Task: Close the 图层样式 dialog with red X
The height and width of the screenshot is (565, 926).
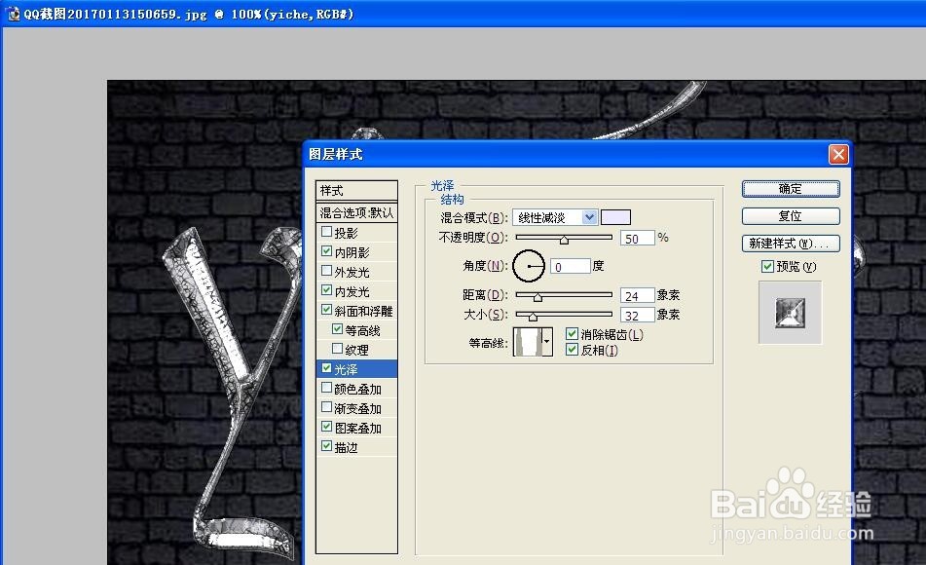Action: click(x=838, y=154)
